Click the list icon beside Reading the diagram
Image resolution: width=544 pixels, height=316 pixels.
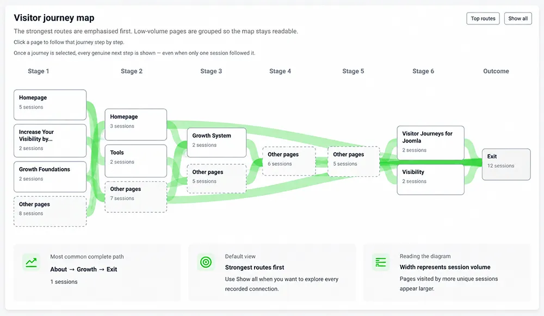[x=381, y=262]
